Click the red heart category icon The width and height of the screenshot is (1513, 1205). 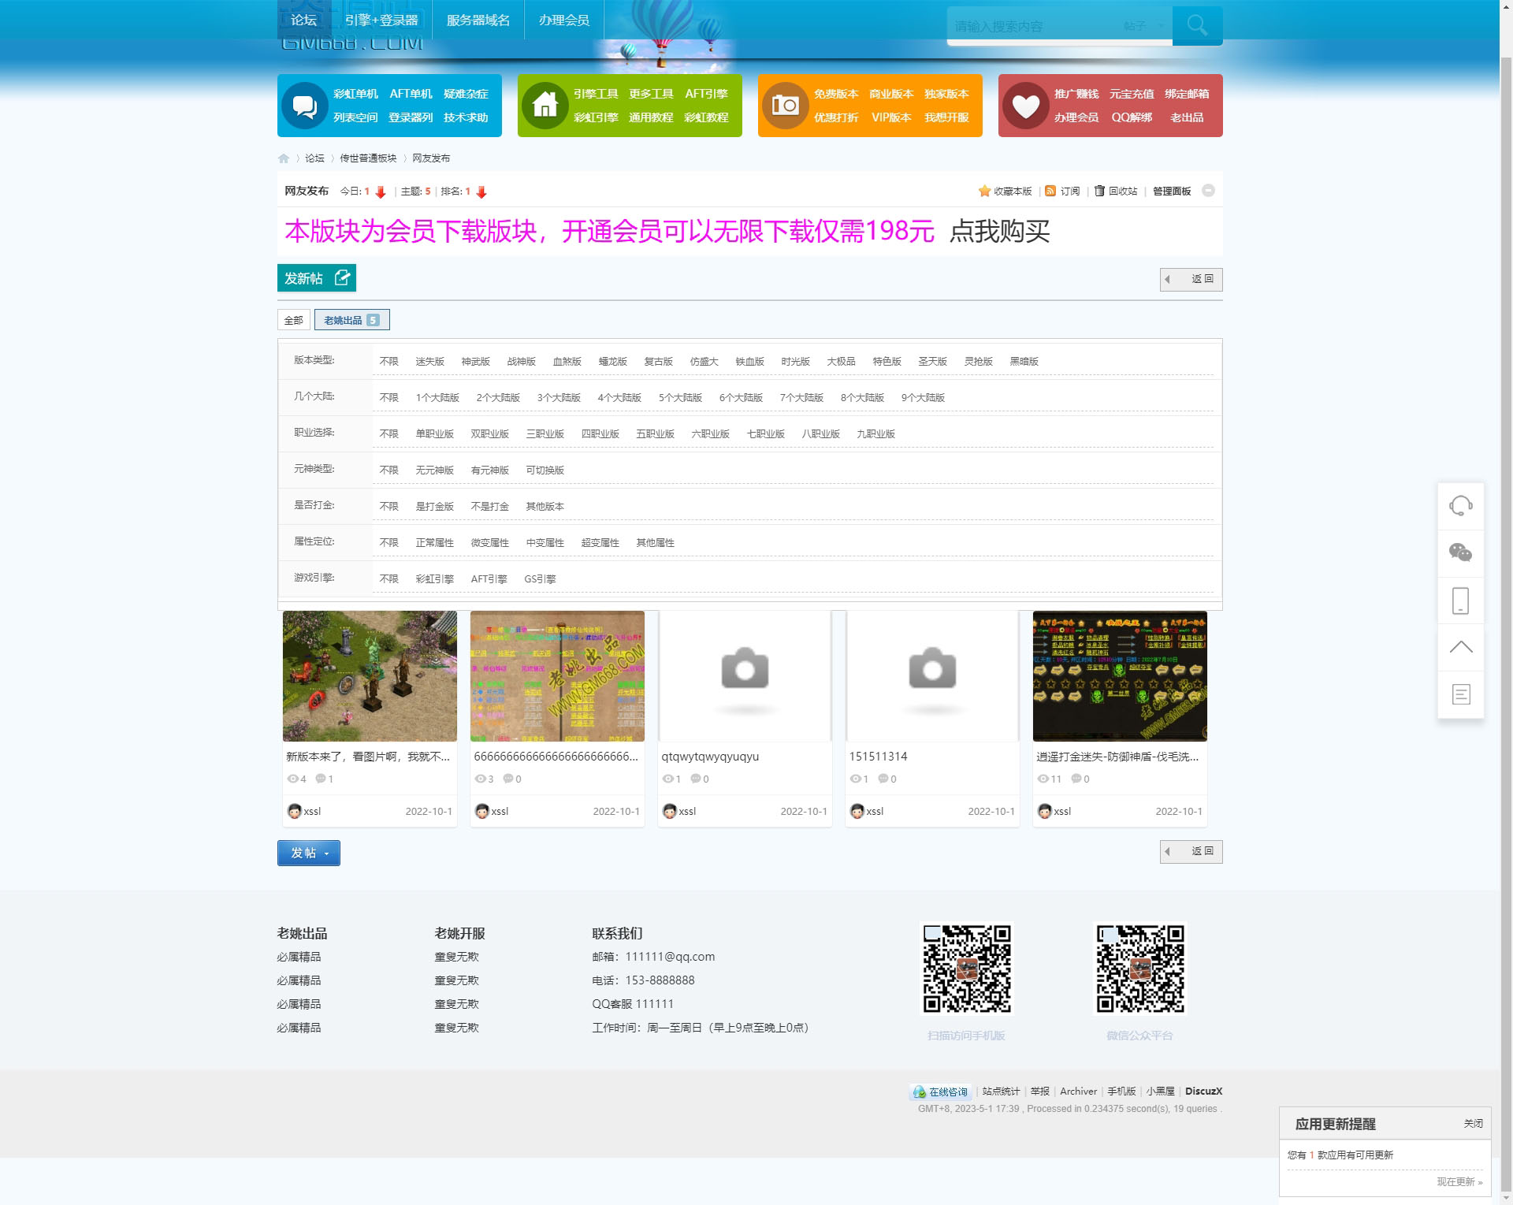click(1025, 106)
